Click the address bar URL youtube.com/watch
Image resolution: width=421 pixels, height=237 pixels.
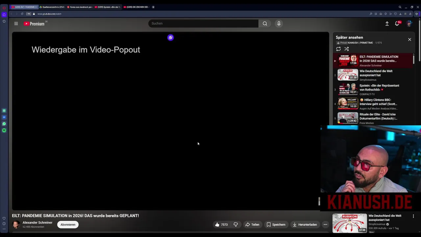[49, 14]
